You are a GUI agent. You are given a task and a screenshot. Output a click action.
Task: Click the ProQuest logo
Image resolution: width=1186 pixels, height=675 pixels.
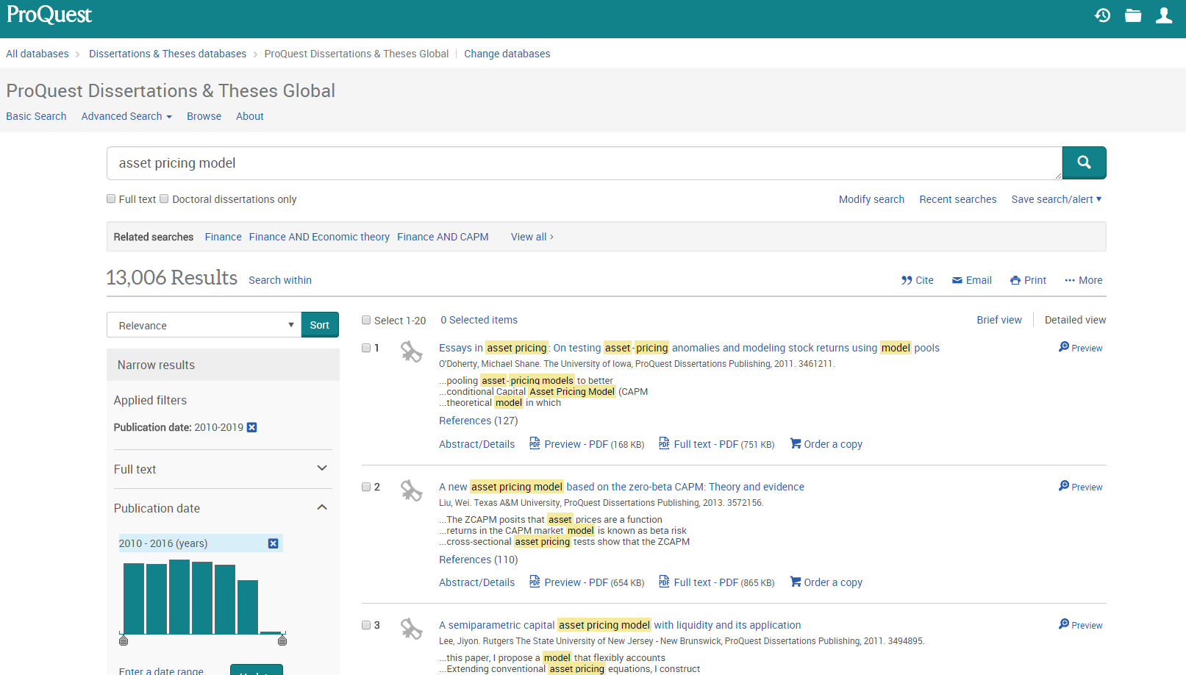click(49, 15)
